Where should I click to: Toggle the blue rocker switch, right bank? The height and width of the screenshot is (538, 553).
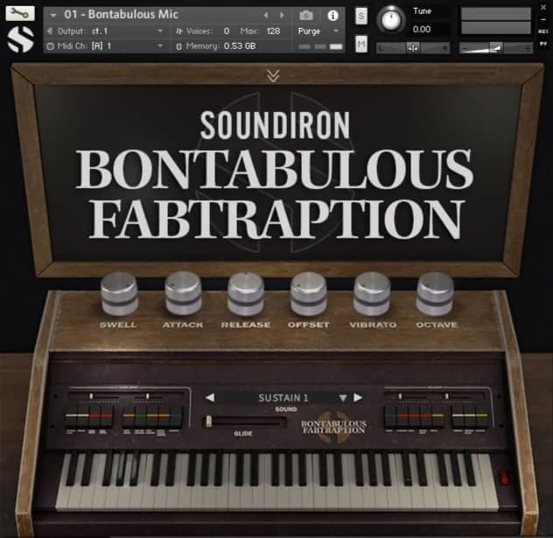390,416
